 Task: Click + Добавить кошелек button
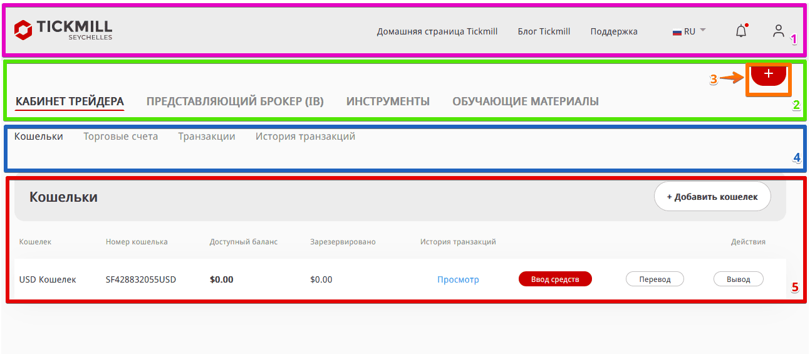712,197
